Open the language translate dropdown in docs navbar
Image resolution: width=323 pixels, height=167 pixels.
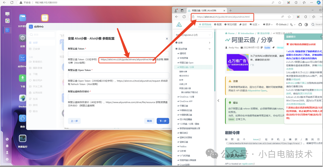point(292,25)
